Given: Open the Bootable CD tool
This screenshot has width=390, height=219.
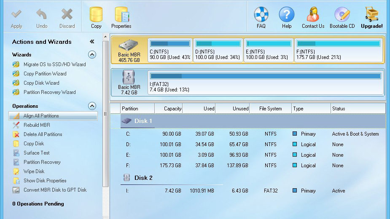Looking at the screenshot, I should (342, 15).
